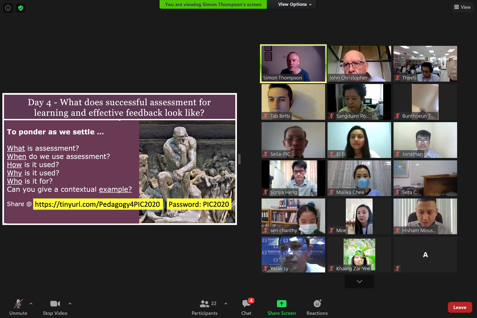Leave the meeting
This screenshot has height=318, width=477.
tap(460, 307)
